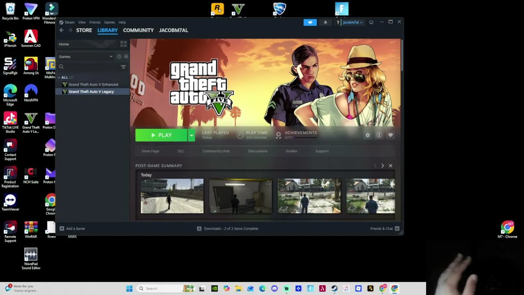Show next post-game summary screenshots
The height and width of the screenshot is (295, 524).
[382, 166]
